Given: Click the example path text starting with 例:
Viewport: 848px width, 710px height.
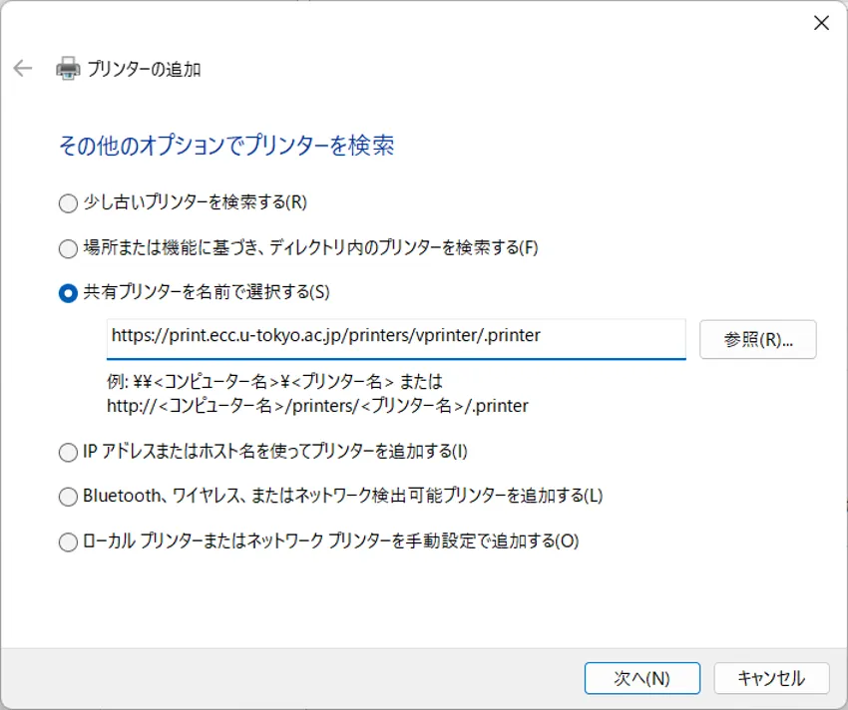Looking at the screenshot, I should pyautogui.click(x=275, y=382).
